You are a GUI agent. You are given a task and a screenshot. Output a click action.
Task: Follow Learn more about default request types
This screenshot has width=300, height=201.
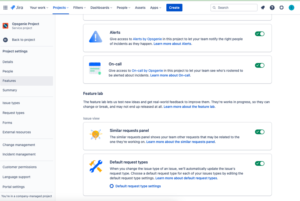(186, 178)
